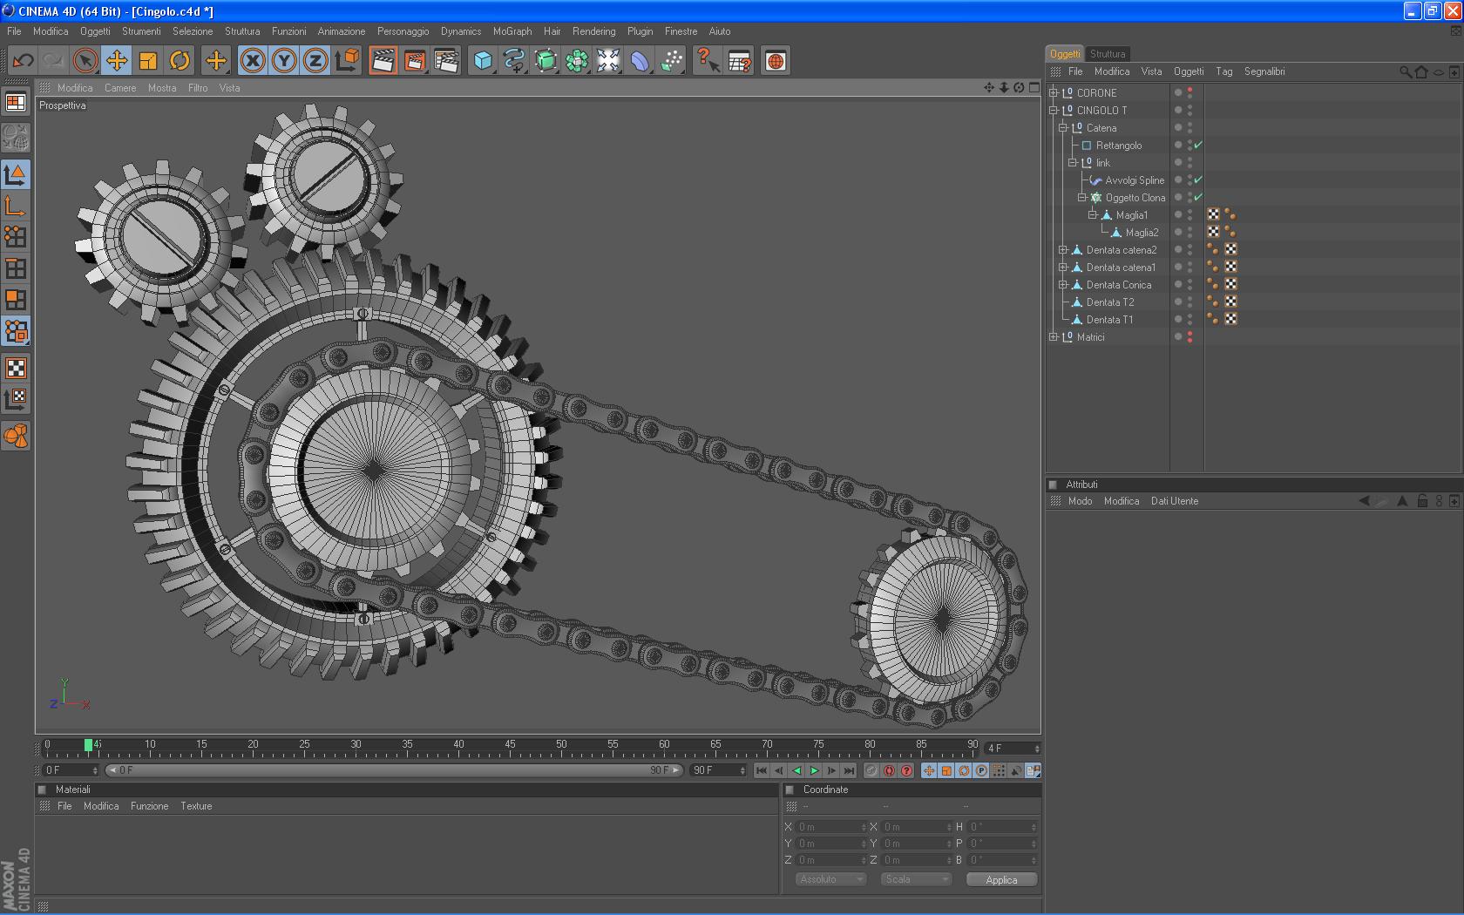The width and height of the screenshot is (1464, 915).
Task: Open the MoGraph cloner array icon
Action: [x=577, y=60]
